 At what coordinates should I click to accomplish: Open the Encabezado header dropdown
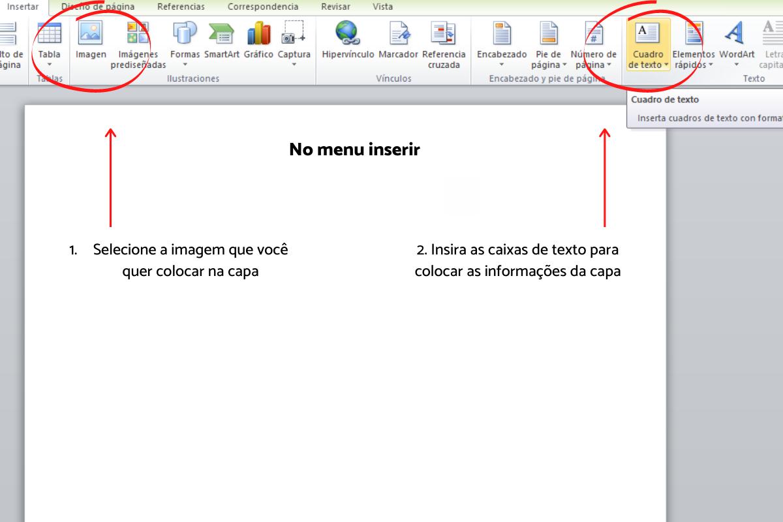[501, 64]
